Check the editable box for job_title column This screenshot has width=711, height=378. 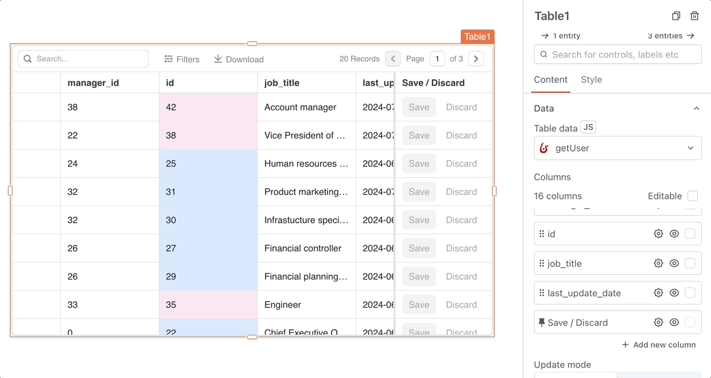coord(690,263)
